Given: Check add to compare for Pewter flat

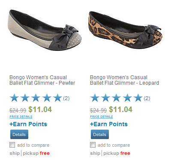Looking at the screenshot, I should 12,145.
